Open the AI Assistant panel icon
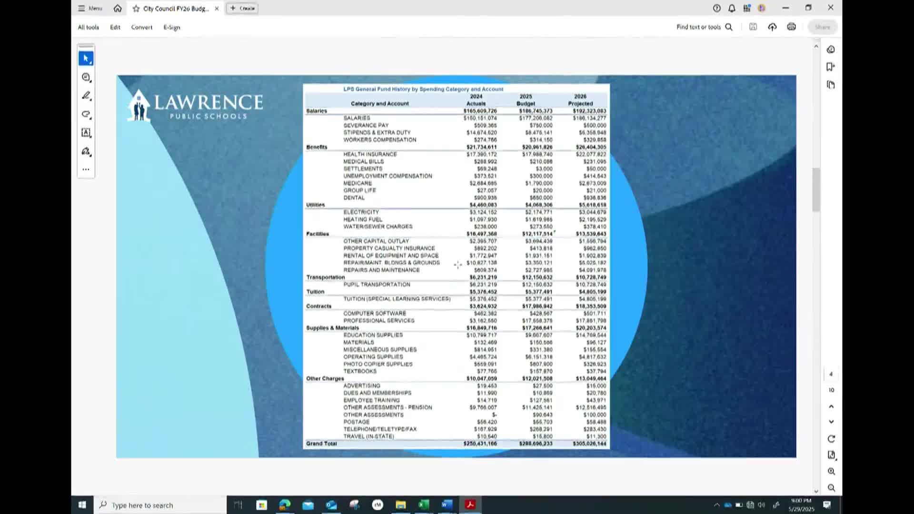This screenshot has width=914, height=514. (x=831, y=49)
